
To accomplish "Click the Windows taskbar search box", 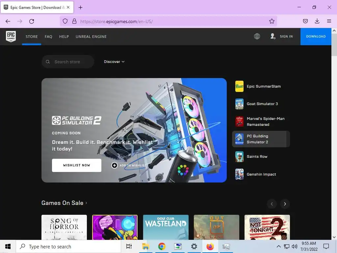I will (x=68, y=246).
